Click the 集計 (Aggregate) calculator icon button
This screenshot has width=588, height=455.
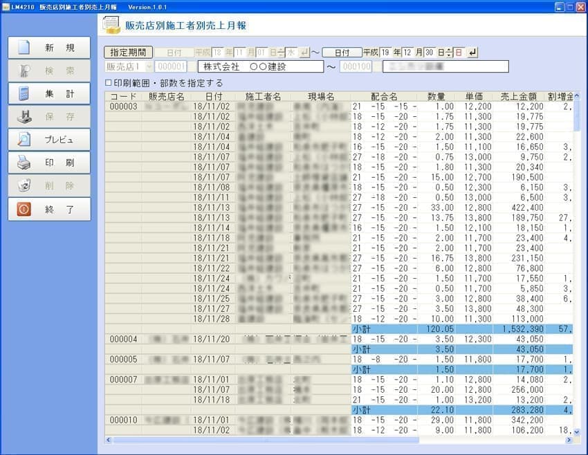[49, 94]
